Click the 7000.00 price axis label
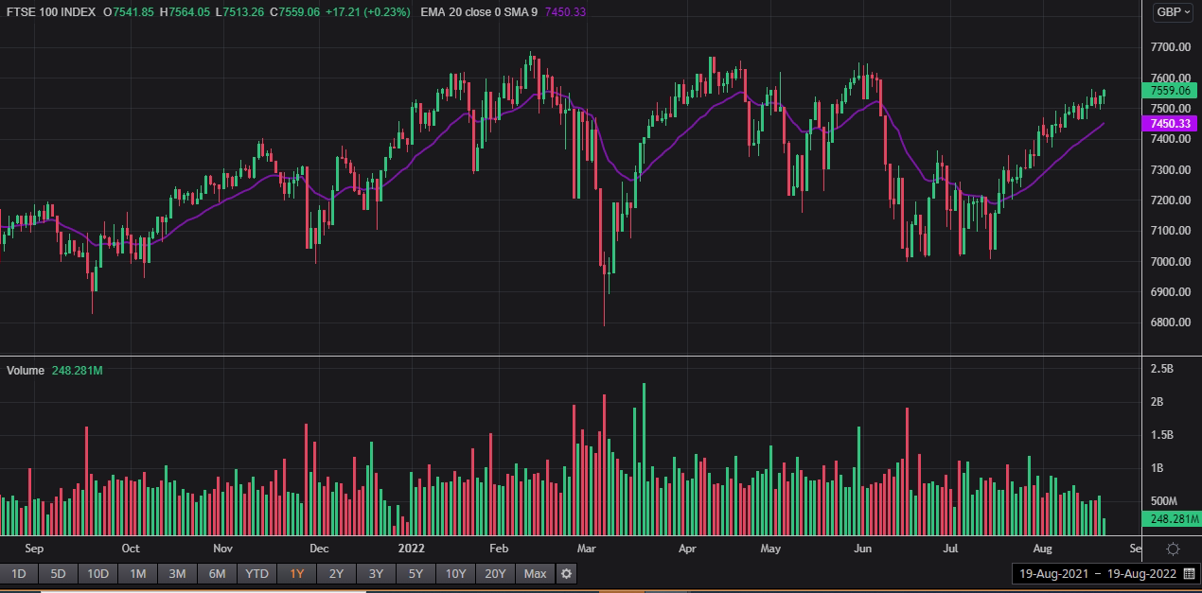The image size is (1202, 593). click(1169, 261)
